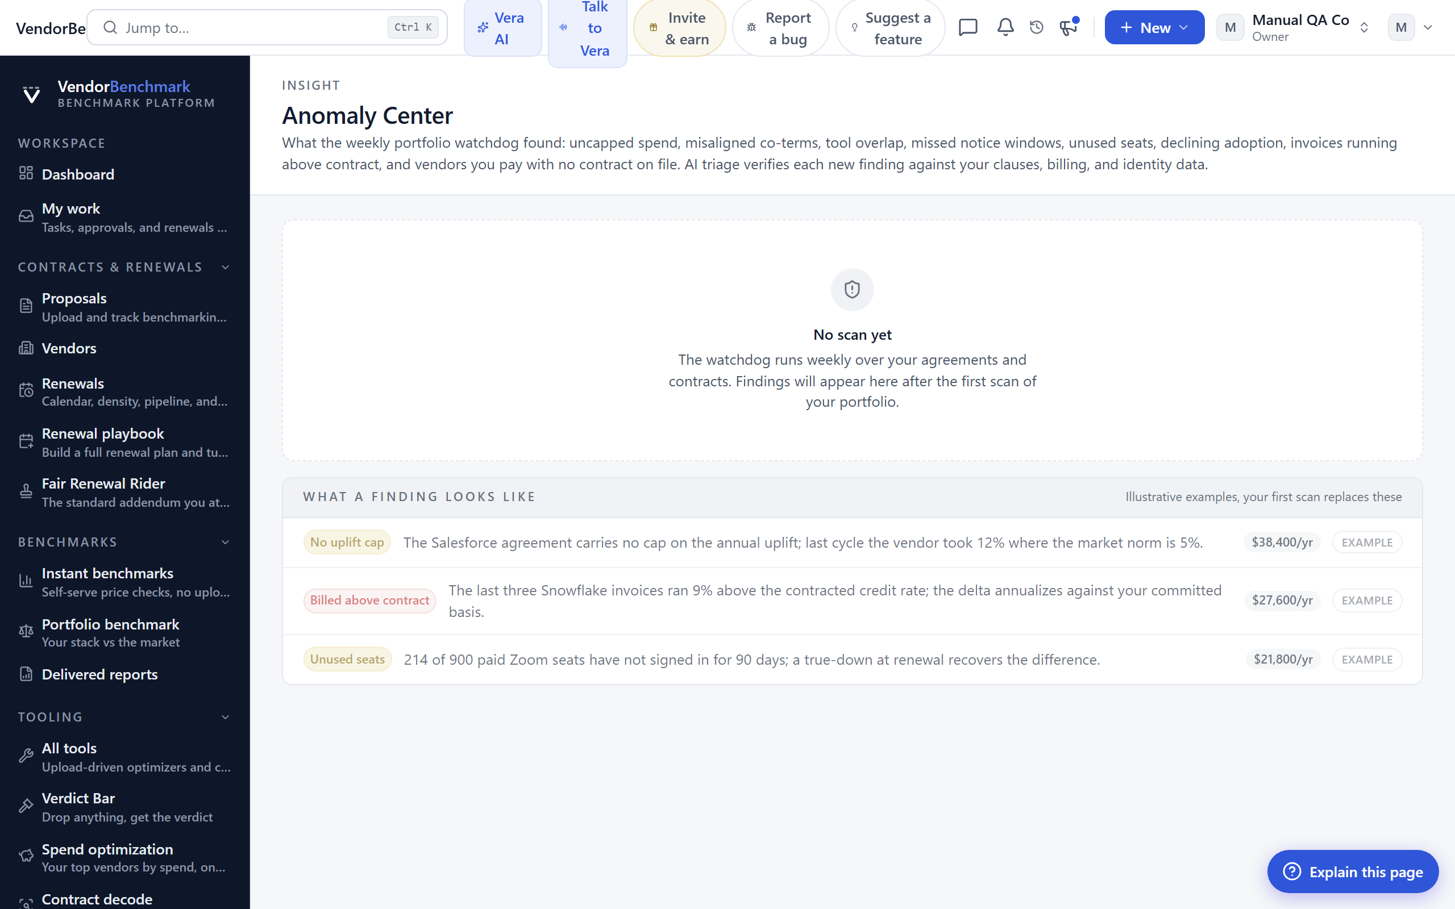The width and height of the screenshot is (1455, 909).
Task: Click the EXAMPLE badge on Salesforce row
Action: pos(1367,542)
